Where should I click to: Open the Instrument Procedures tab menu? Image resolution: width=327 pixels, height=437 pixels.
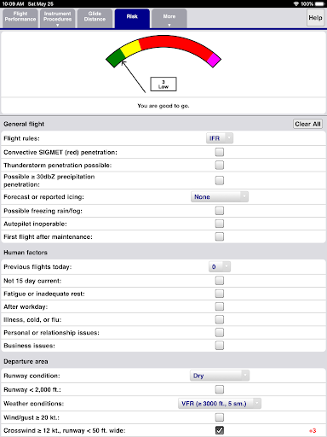57,19
